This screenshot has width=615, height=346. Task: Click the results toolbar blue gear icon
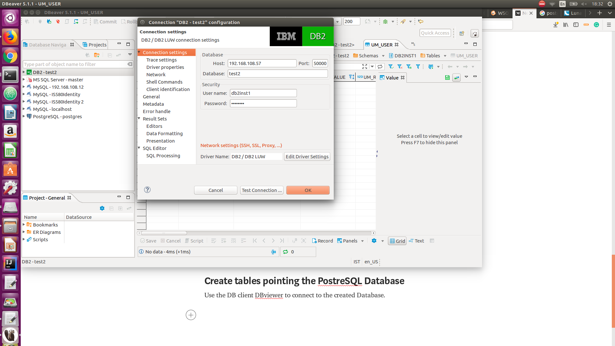374,241
